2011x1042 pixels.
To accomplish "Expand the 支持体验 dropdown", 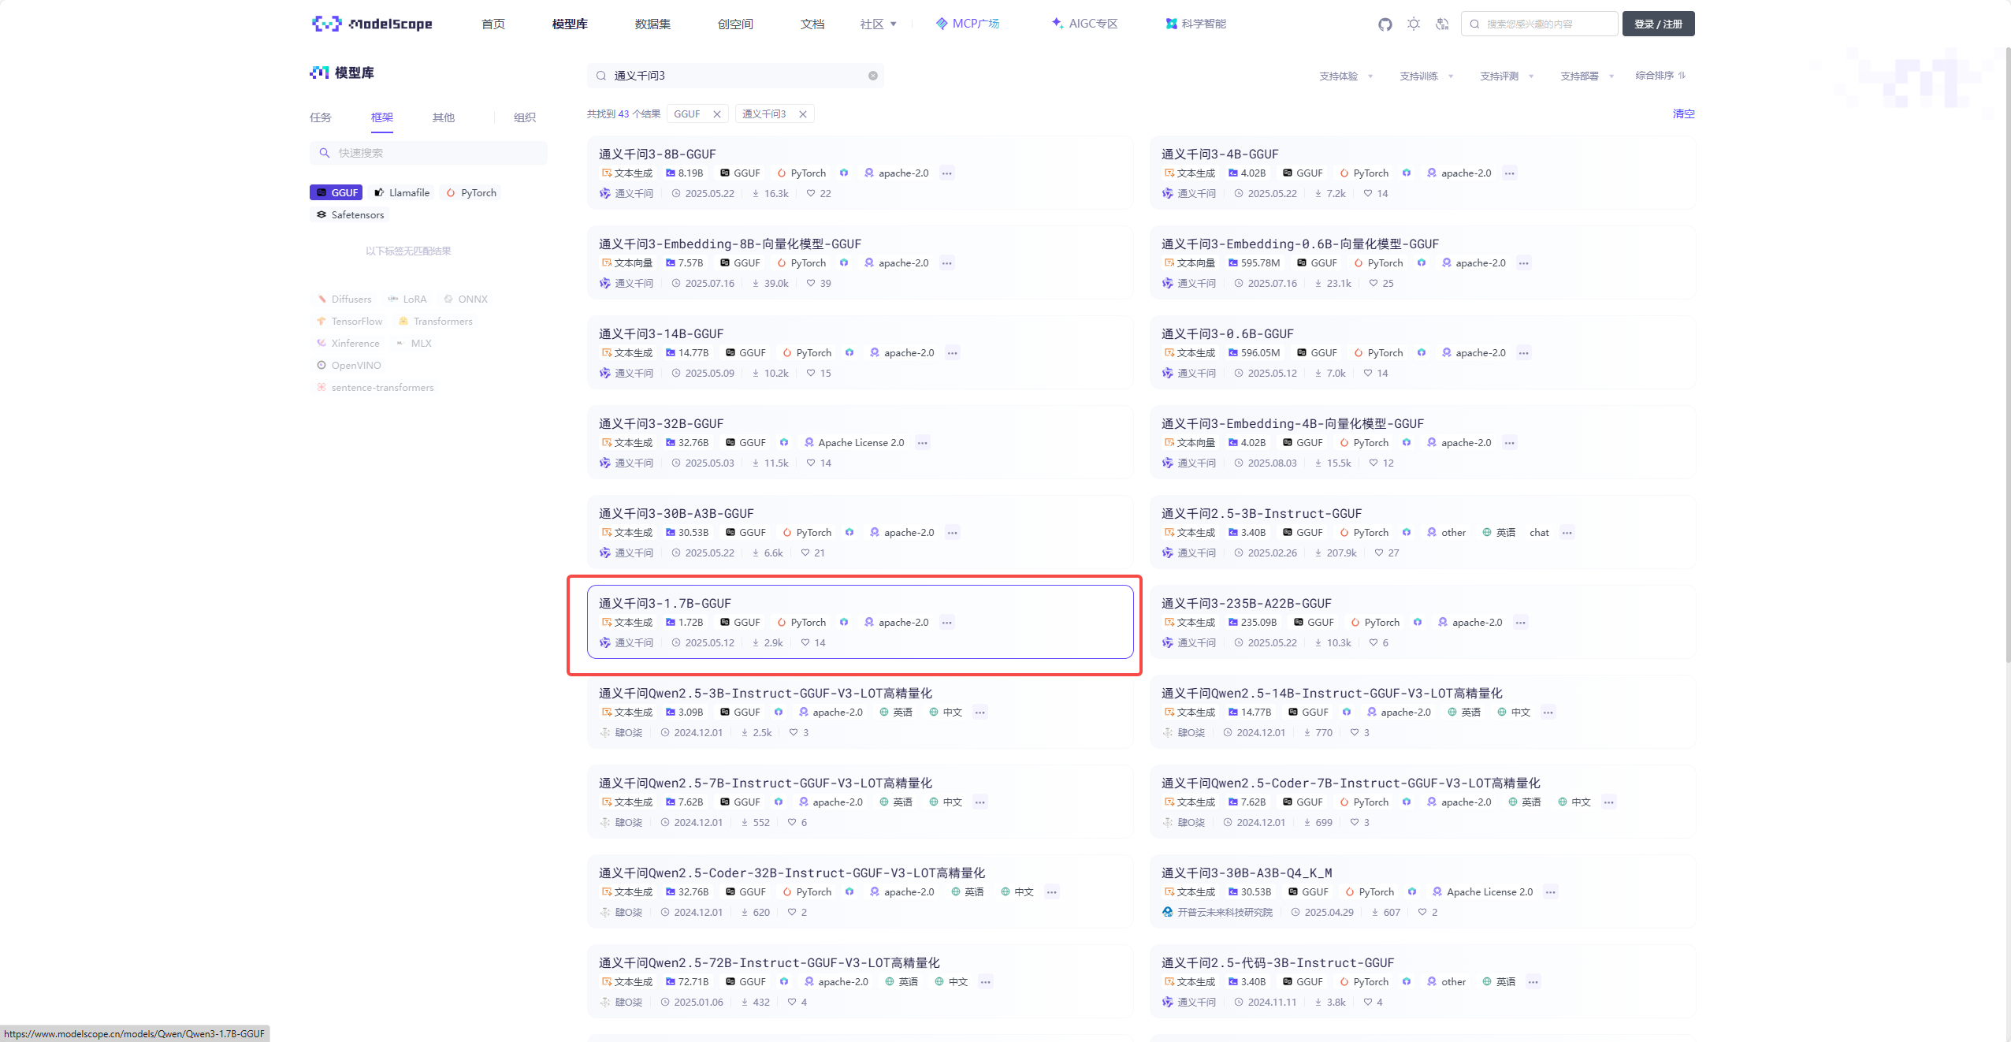I will 1346,76.
